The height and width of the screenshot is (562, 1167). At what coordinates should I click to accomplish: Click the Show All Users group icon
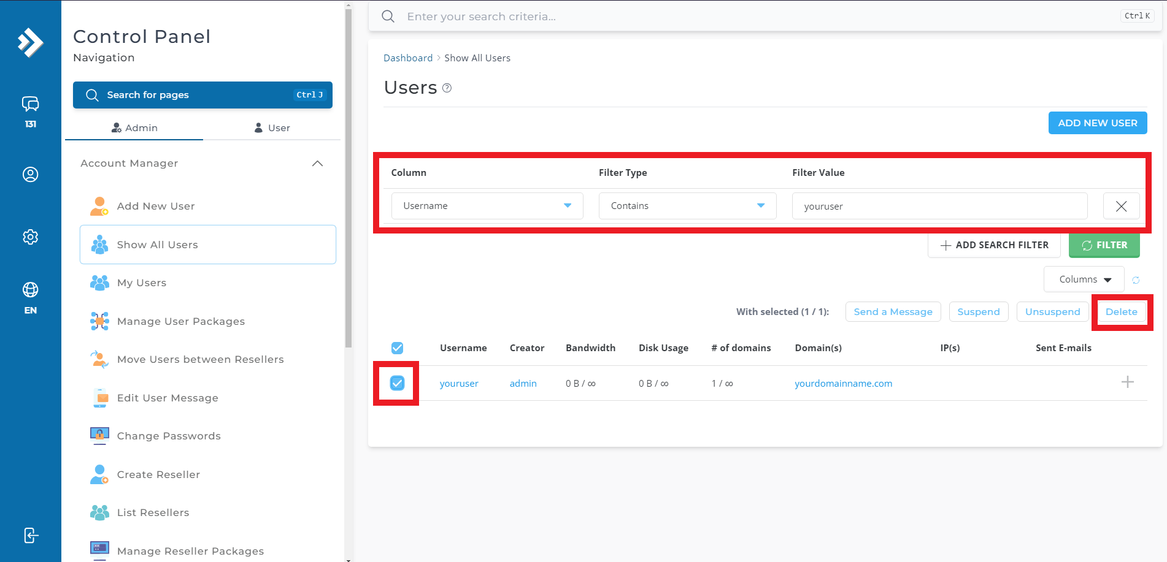click(x=99, y=245)
